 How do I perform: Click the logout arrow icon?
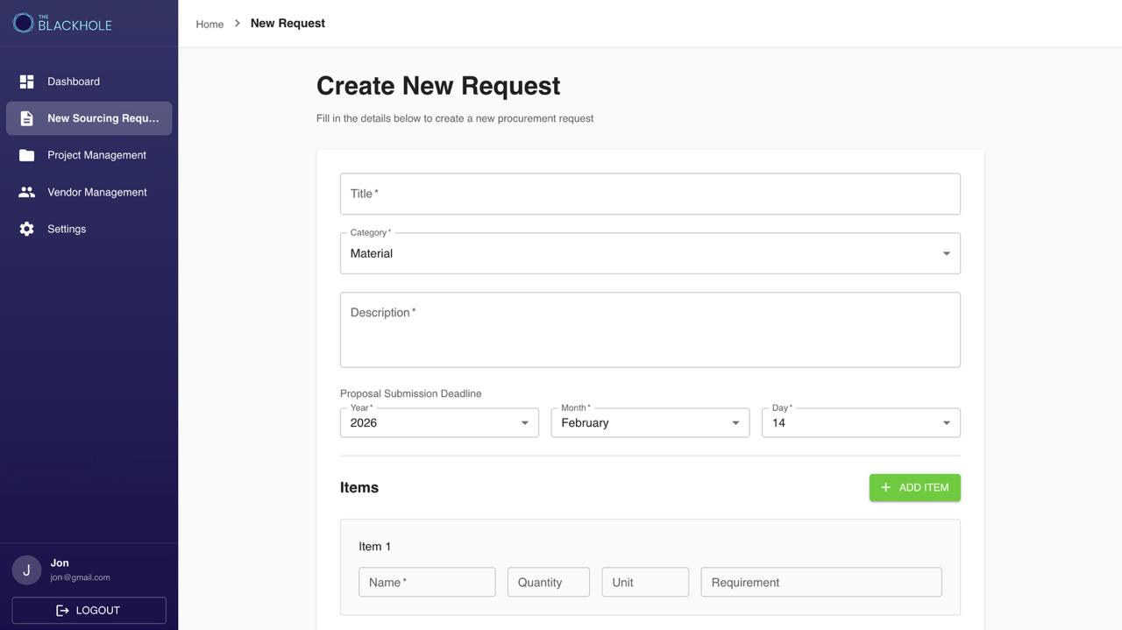[62, 611]
